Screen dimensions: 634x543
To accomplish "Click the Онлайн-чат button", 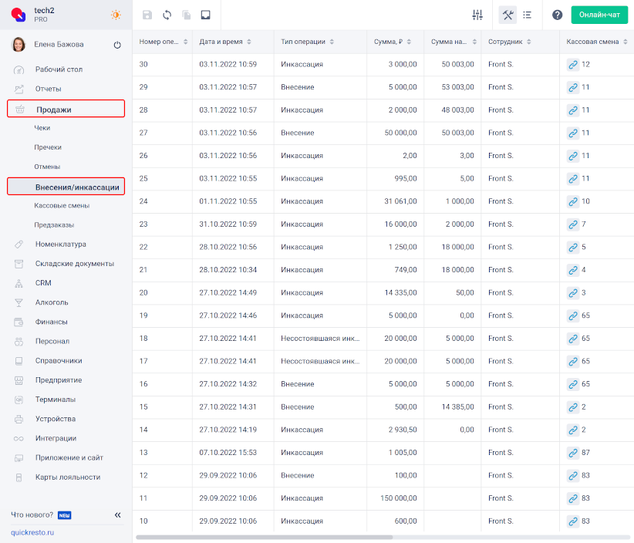I will tap(599, 15).
